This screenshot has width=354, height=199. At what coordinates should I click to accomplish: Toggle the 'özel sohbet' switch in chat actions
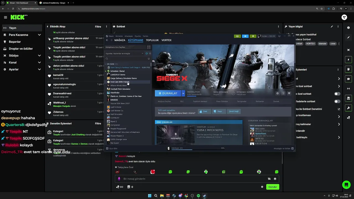click(337, 94)
